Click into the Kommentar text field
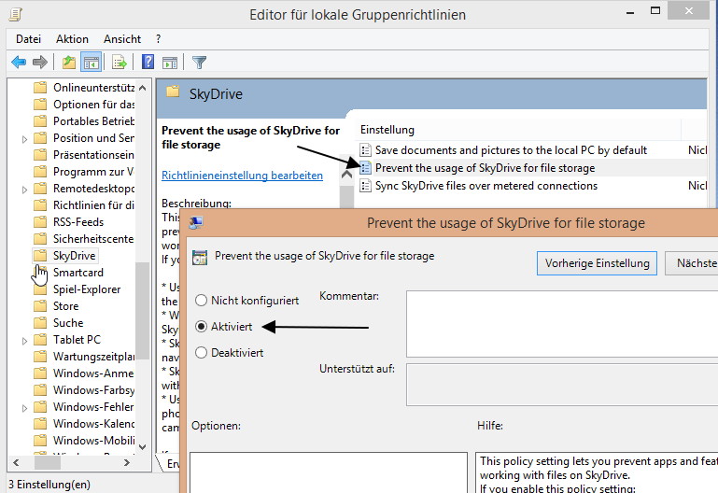The height and width of the screenshot is (493, 718). pyautogui.click(x=562, y=324)
